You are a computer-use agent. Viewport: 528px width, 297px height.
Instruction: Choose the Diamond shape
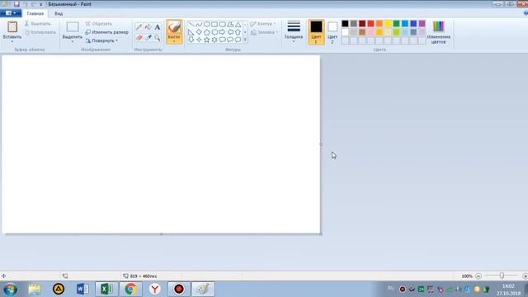(199, 32)
